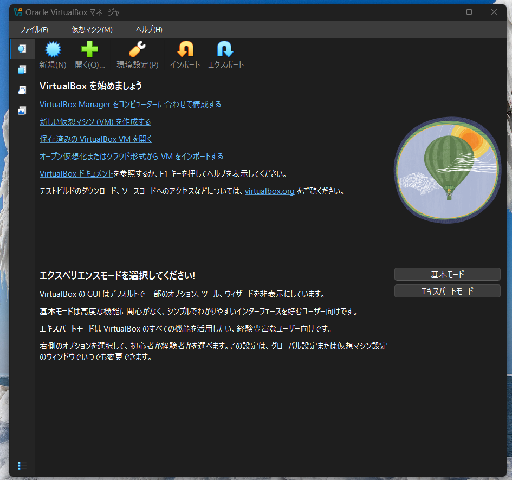Image resolution: width=512 pixels, height=480 pixels.
Task: Open the 仮想マシン menu
Action: pos(92,30)
